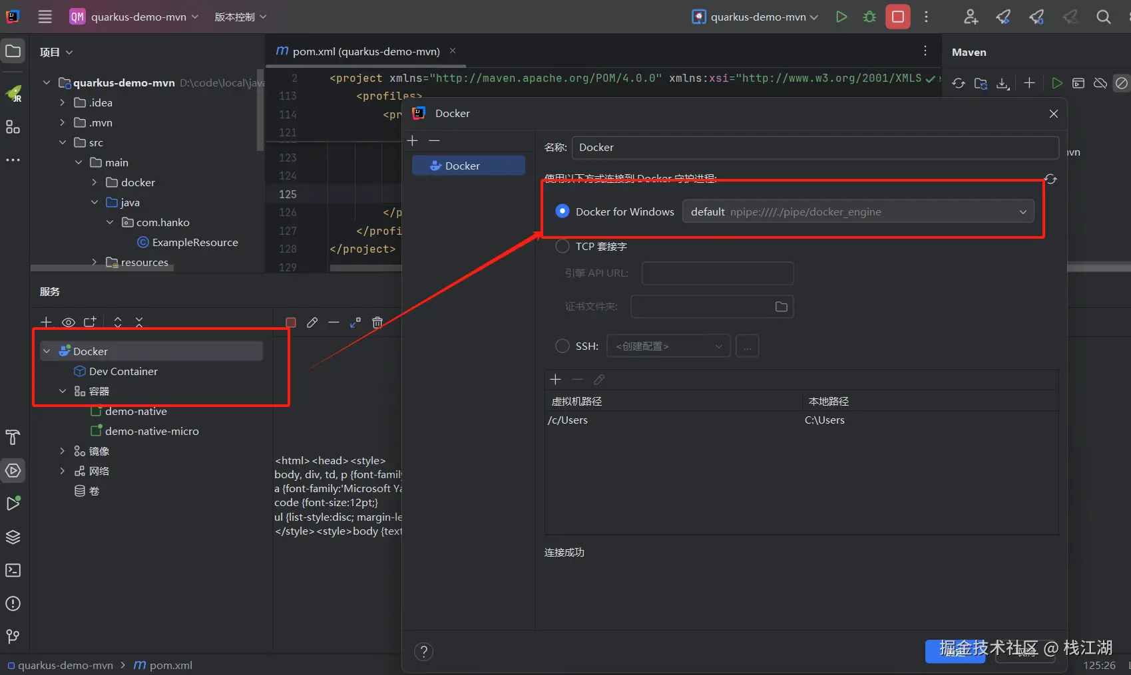Collapse the src folder
The width and height of the screenshot is (1131, 675).
point(63,142)
